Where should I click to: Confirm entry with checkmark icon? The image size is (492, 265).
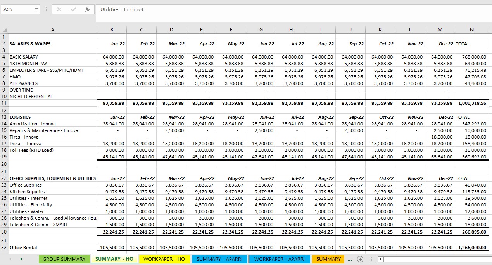(73, 9)
